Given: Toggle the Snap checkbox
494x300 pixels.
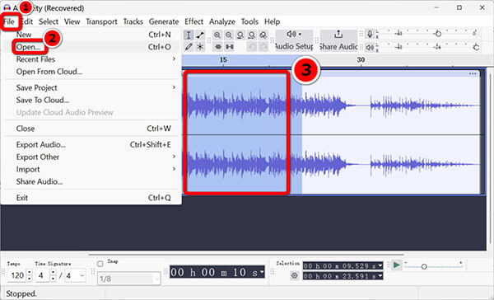Looking at the screenshot, I should pos(100,264).
